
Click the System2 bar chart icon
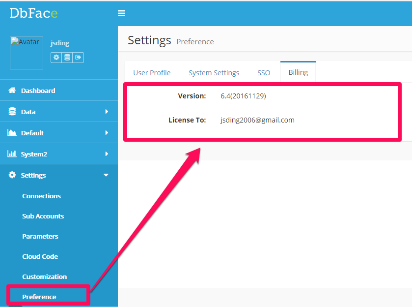[12, 153]
